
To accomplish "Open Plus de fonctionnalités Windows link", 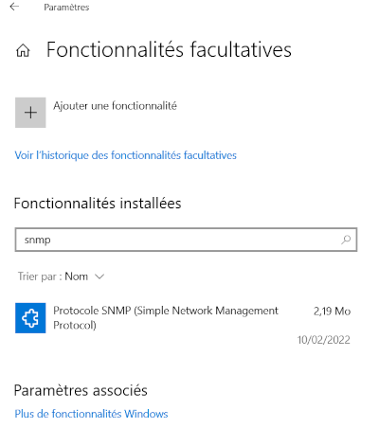I will 91,414.
